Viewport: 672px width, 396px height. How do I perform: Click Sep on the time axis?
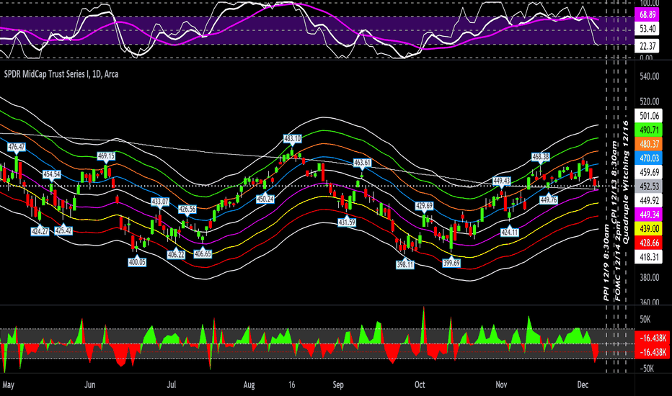tap(338, 385)
